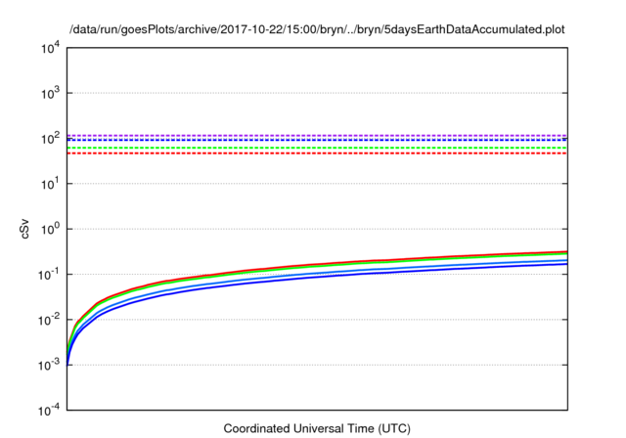
Task: Click the 10^-1 y-axis tick label
Action: (x=49, y=275)
